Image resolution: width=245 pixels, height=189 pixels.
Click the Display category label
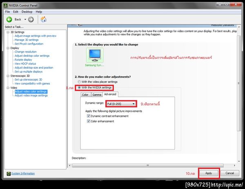15,48
